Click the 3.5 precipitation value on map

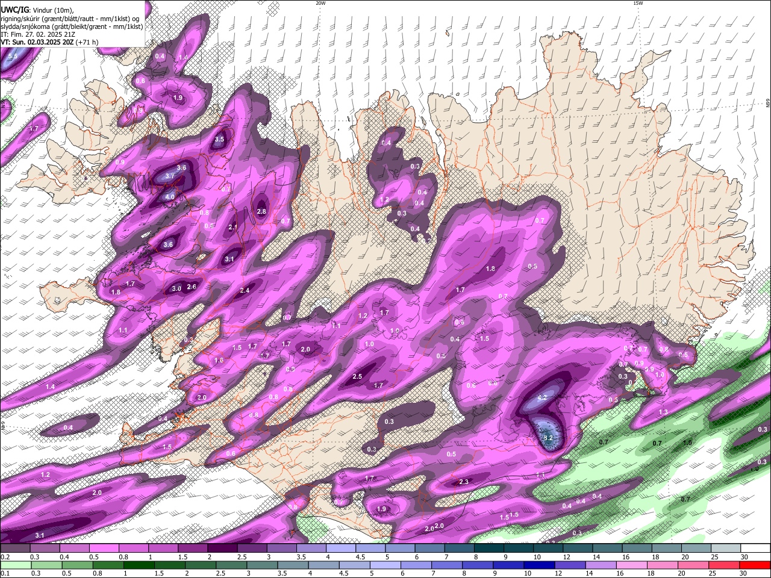[219, 139]
